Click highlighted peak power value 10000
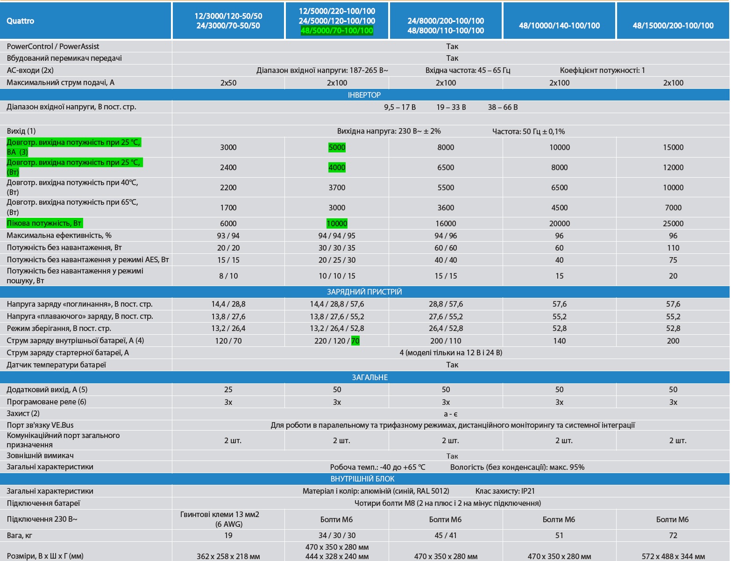 click(x=337, y=223)
